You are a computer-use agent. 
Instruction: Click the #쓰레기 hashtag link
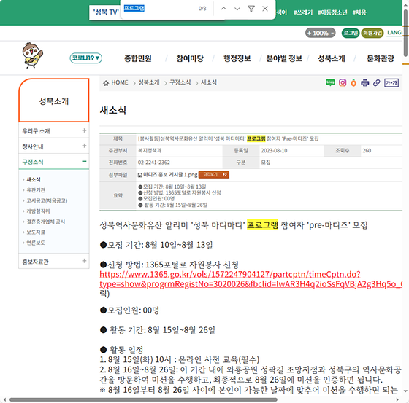tap(303, 12)
